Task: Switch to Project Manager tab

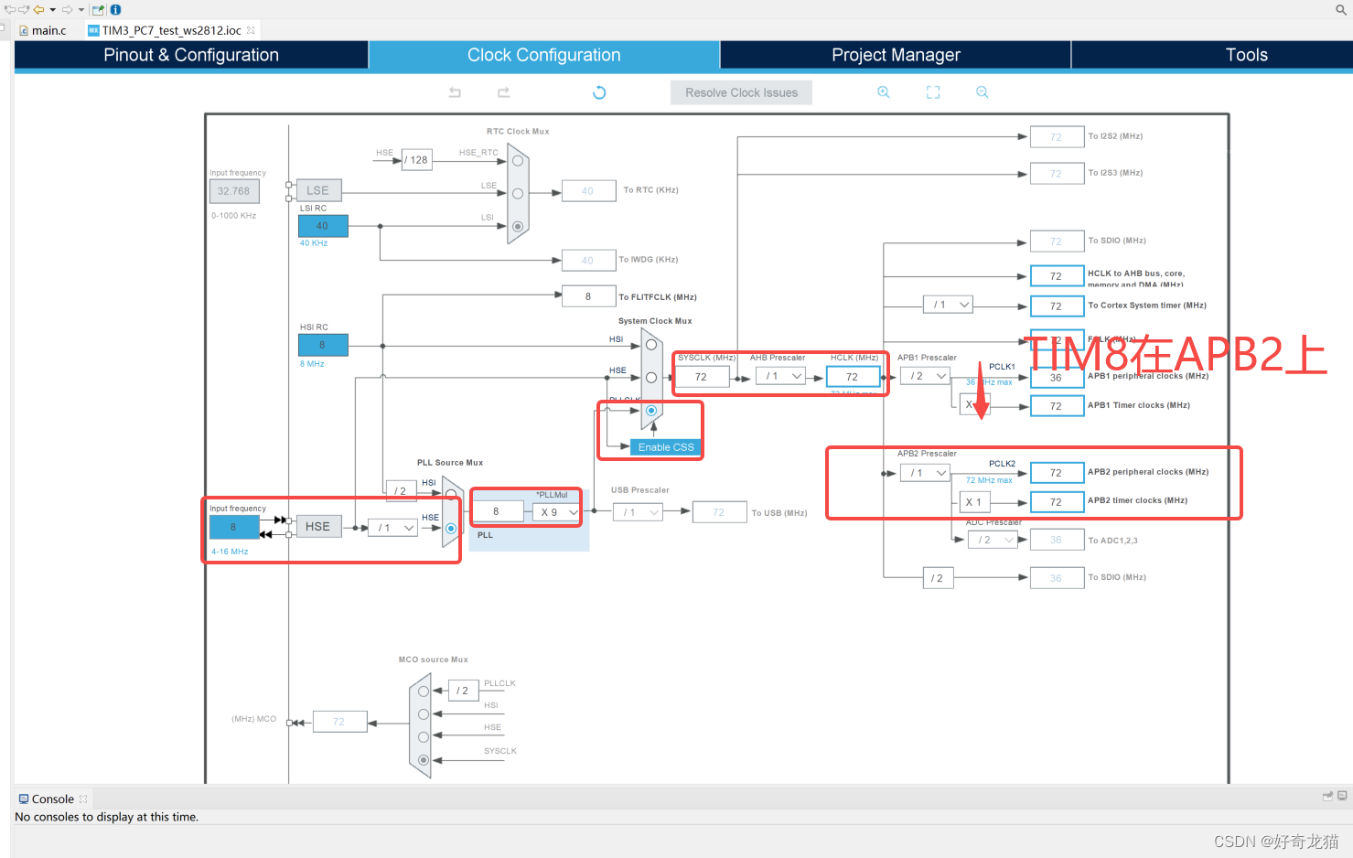Action: click(896, 55)
